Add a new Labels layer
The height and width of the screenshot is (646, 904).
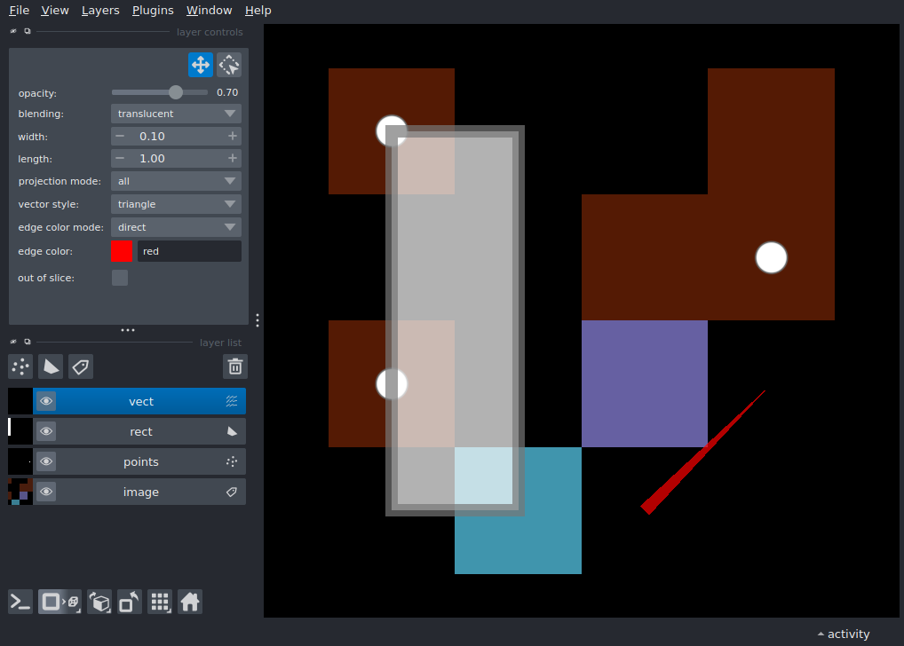pyautogui.click(x=80, y=366)
